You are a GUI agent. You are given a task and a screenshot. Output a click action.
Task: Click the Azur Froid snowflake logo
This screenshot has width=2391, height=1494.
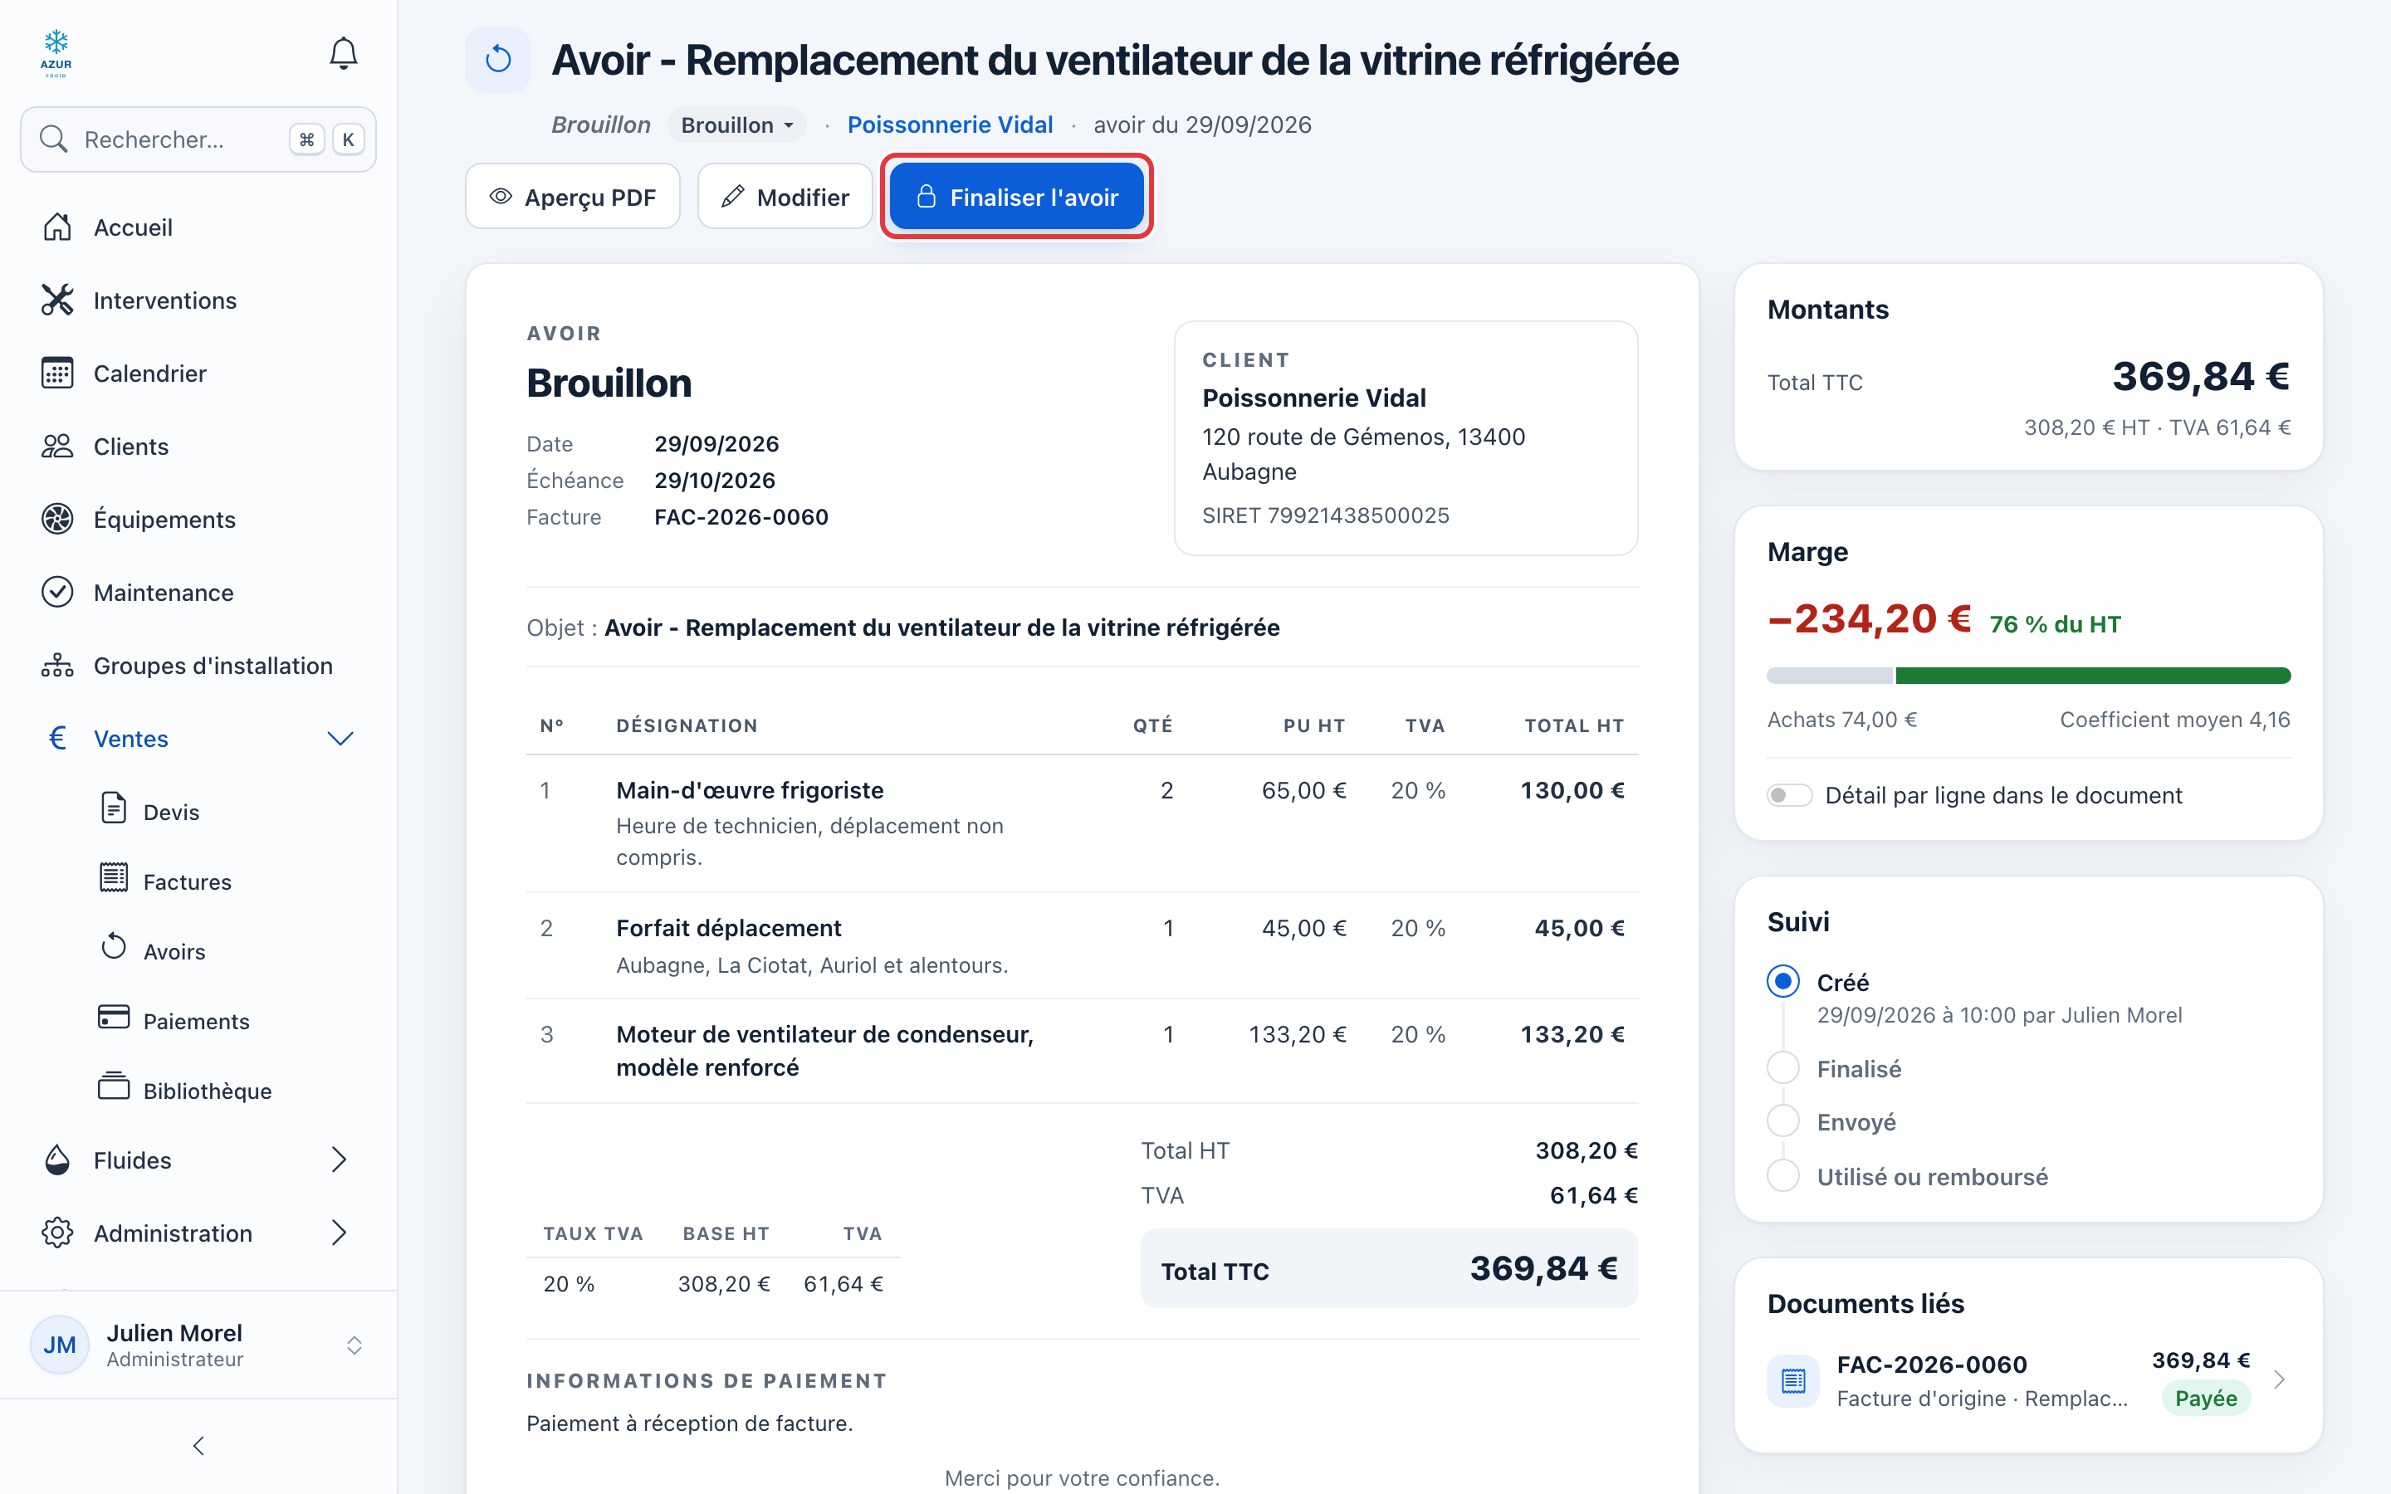tap(56, 53)
